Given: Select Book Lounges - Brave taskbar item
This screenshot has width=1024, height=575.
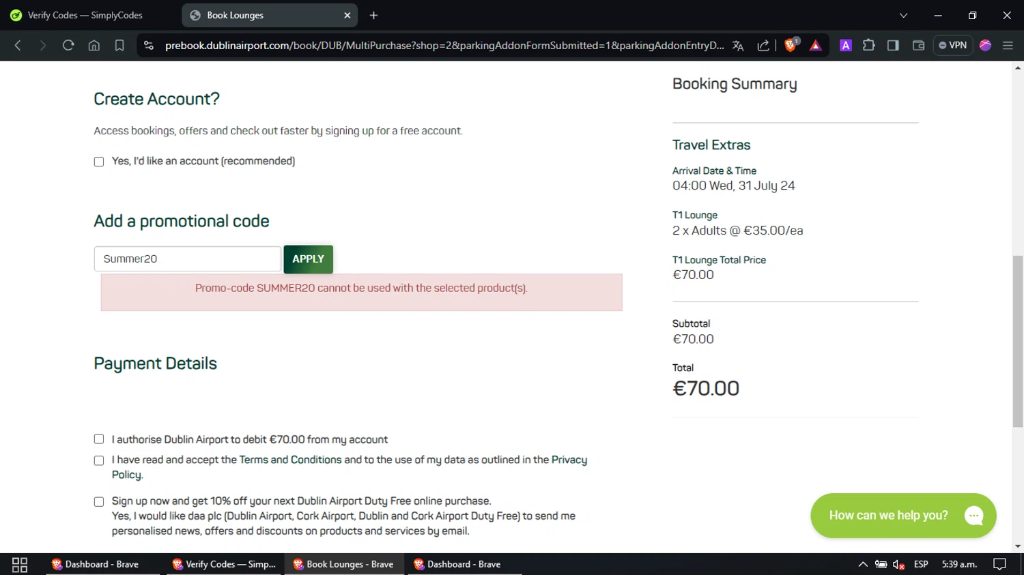Looking at the screenshot, I should pyautogui.click(x=344, y=564).
